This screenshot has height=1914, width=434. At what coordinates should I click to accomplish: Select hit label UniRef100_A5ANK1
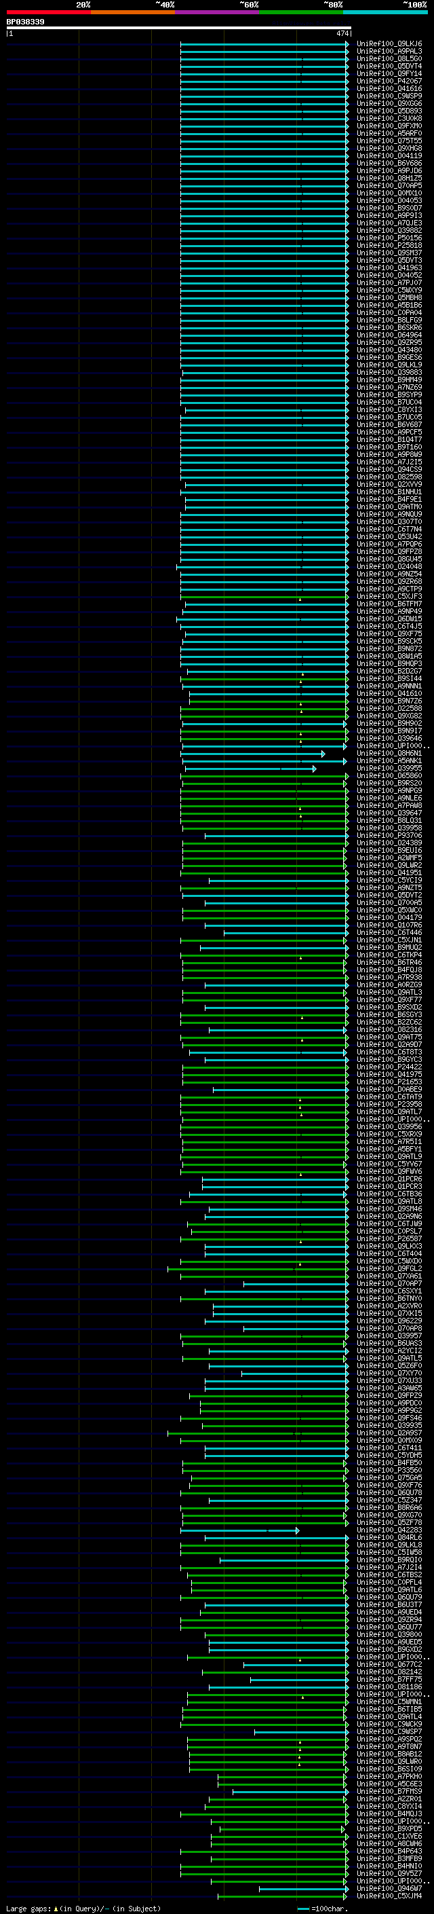[x=389, y=761]
